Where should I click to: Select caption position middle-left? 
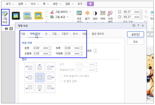click(x=29, y=77)
